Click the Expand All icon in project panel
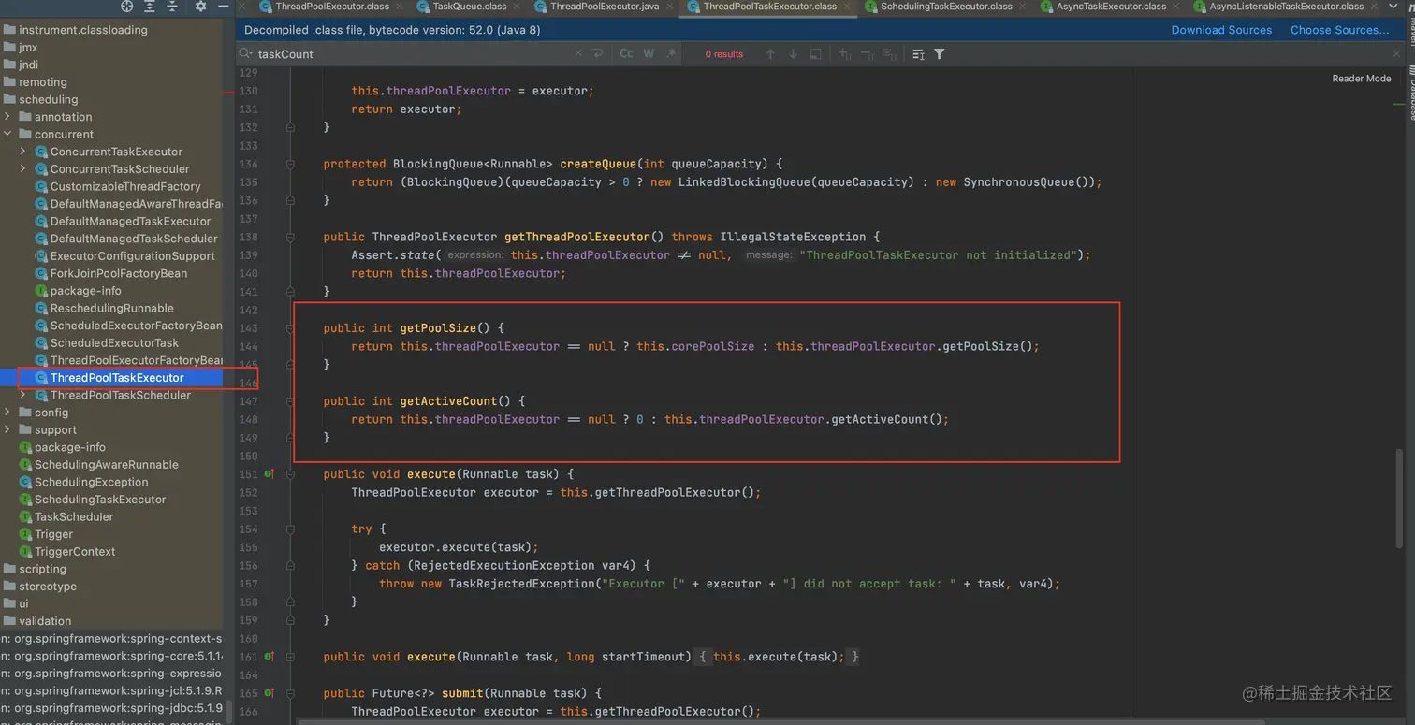This screenshot has width=1415, height=725. pyautogui.click(x=150, y=7)
